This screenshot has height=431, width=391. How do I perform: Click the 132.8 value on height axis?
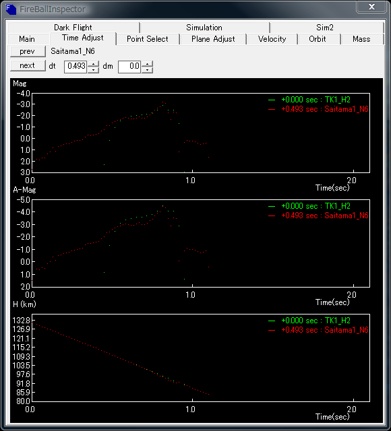pyautogui.click(x=21, y=321)
